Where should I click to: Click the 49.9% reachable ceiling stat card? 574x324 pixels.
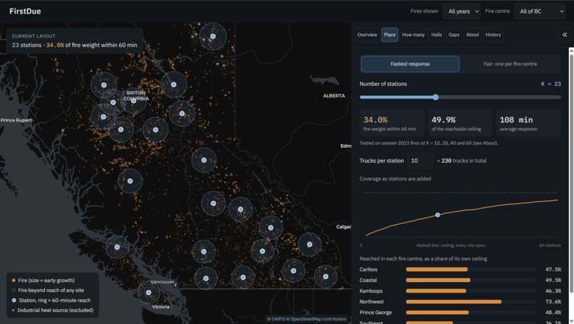tap(460, 123)
